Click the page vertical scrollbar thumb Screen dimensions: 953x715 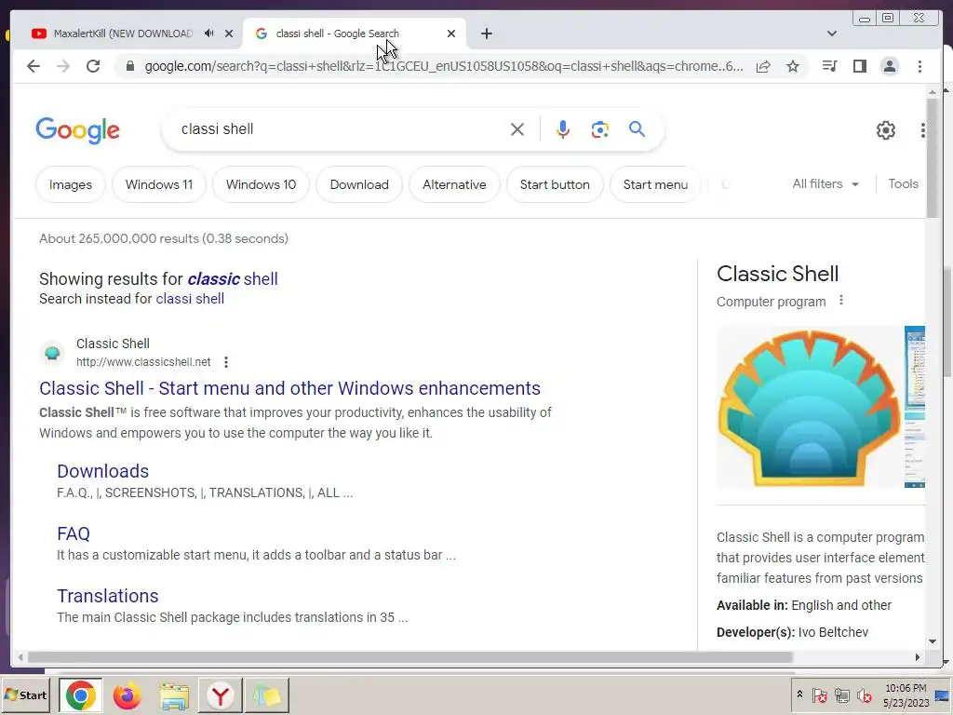pyautogui.click(x=933, y=158)
